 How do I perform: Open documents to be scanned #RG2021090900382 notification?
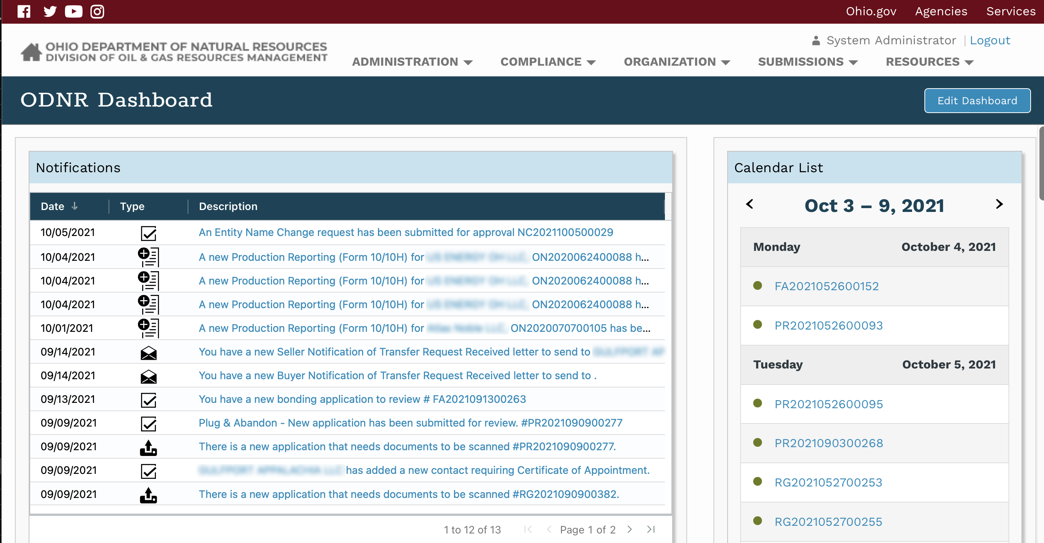tap(409, 494)
